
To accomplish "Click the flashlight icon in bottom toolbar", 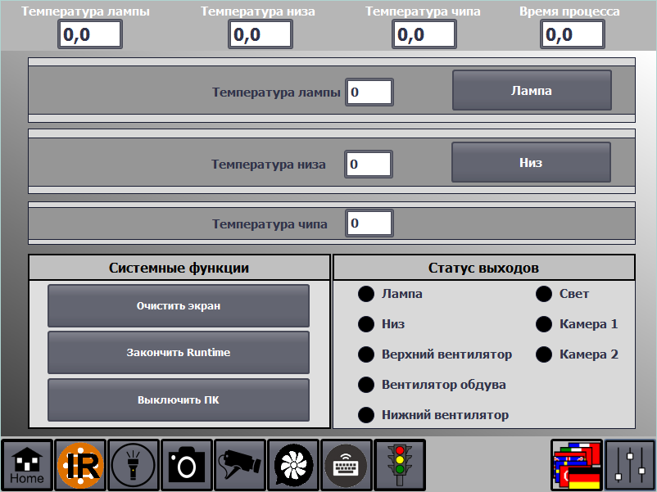I will click(x=134, y=465).
